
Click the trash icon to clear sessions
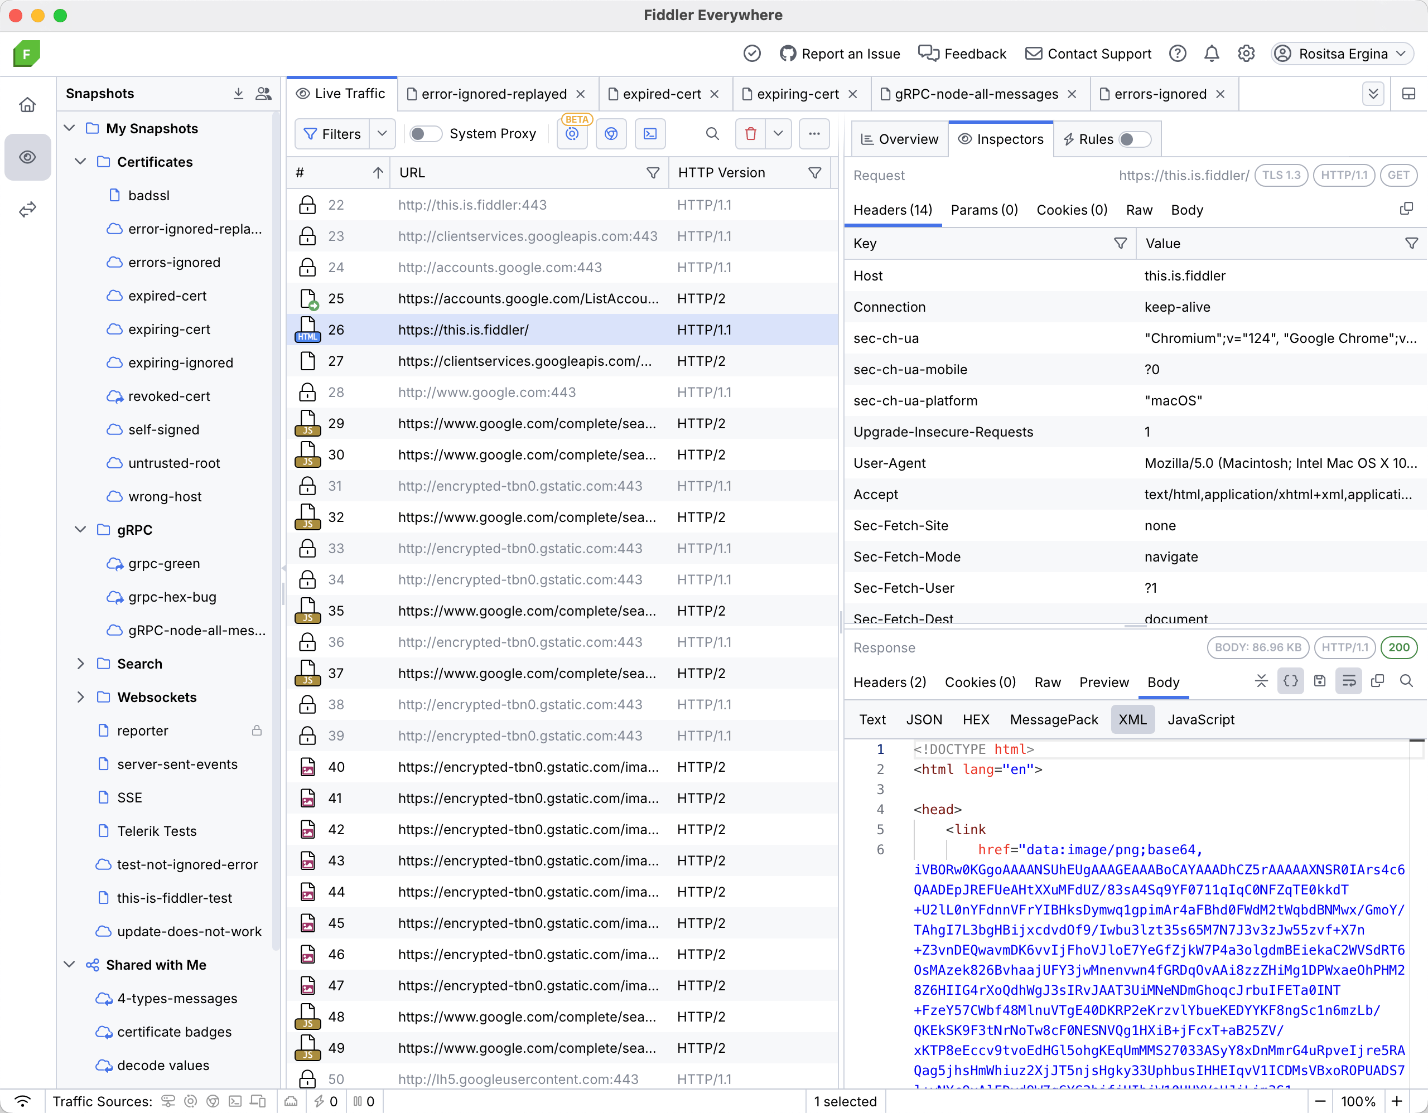pyautogui.click(x=751, y=133)
